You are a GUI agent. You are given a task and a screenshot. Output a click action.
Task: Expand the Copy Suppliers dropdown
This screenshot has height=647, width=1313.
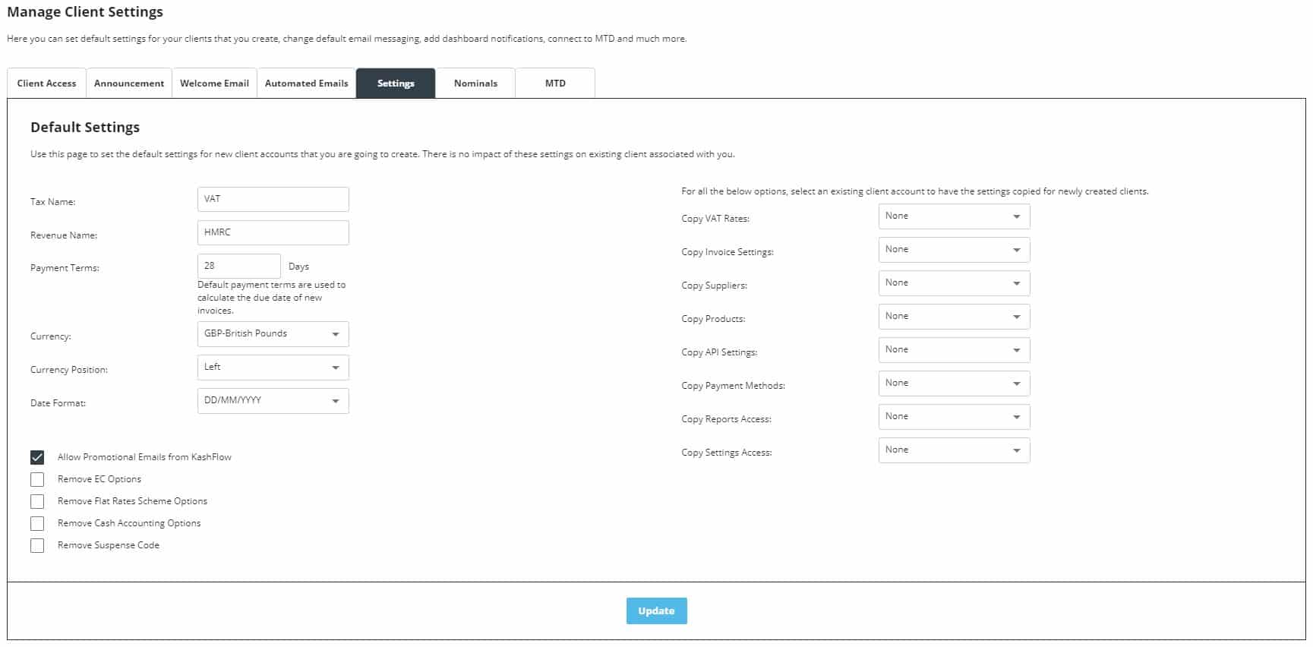[954, 283]
